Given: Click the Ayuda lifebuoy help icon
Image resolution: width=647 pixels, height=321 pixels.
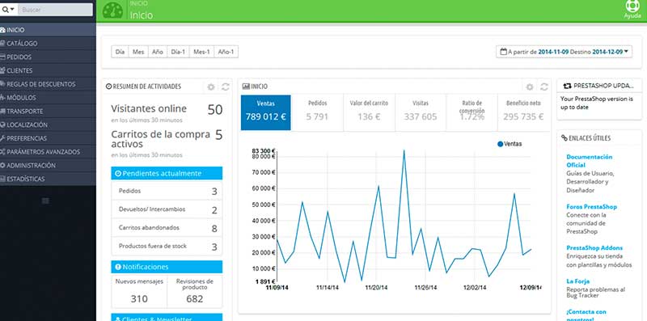Looking at the screenshot, I should point(632,6).
